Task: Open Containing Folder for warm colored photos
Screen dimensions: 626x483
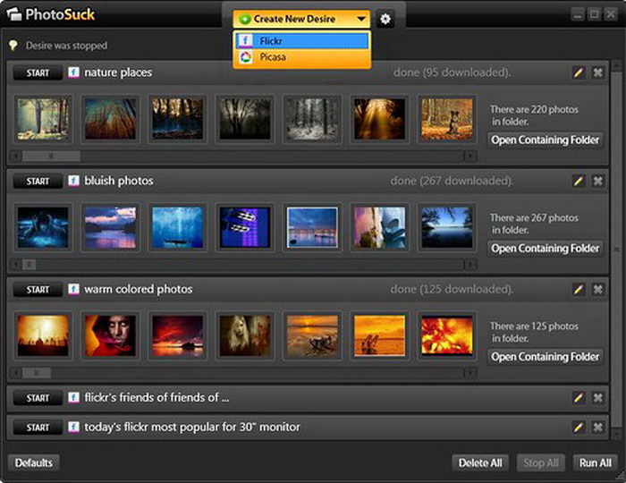Action: click(x=545, y=357)
